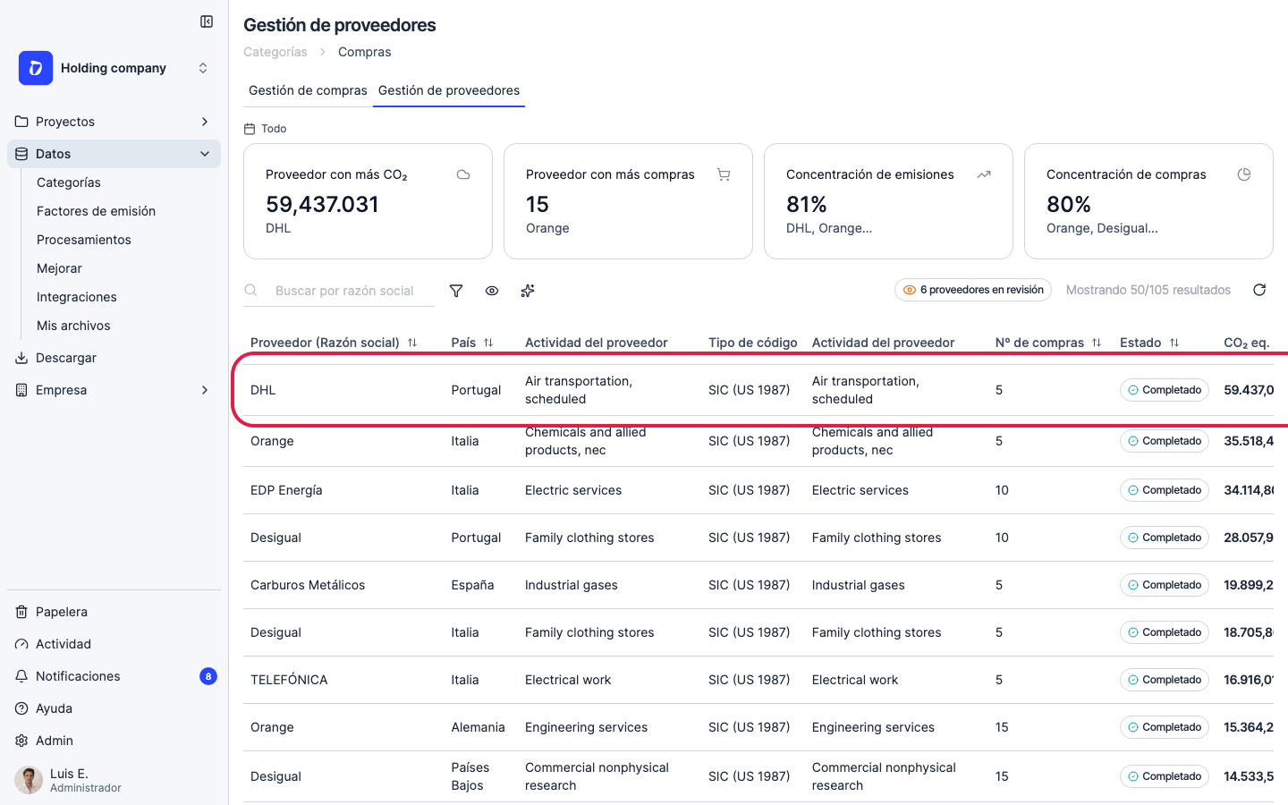Viewport: 1288px width, 805px height.
Task: Switch to Gestión de compras tab
Action: [308, 90]
